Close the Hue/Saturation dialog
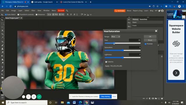Screen dimensions: 186x105 pos(156,31)
